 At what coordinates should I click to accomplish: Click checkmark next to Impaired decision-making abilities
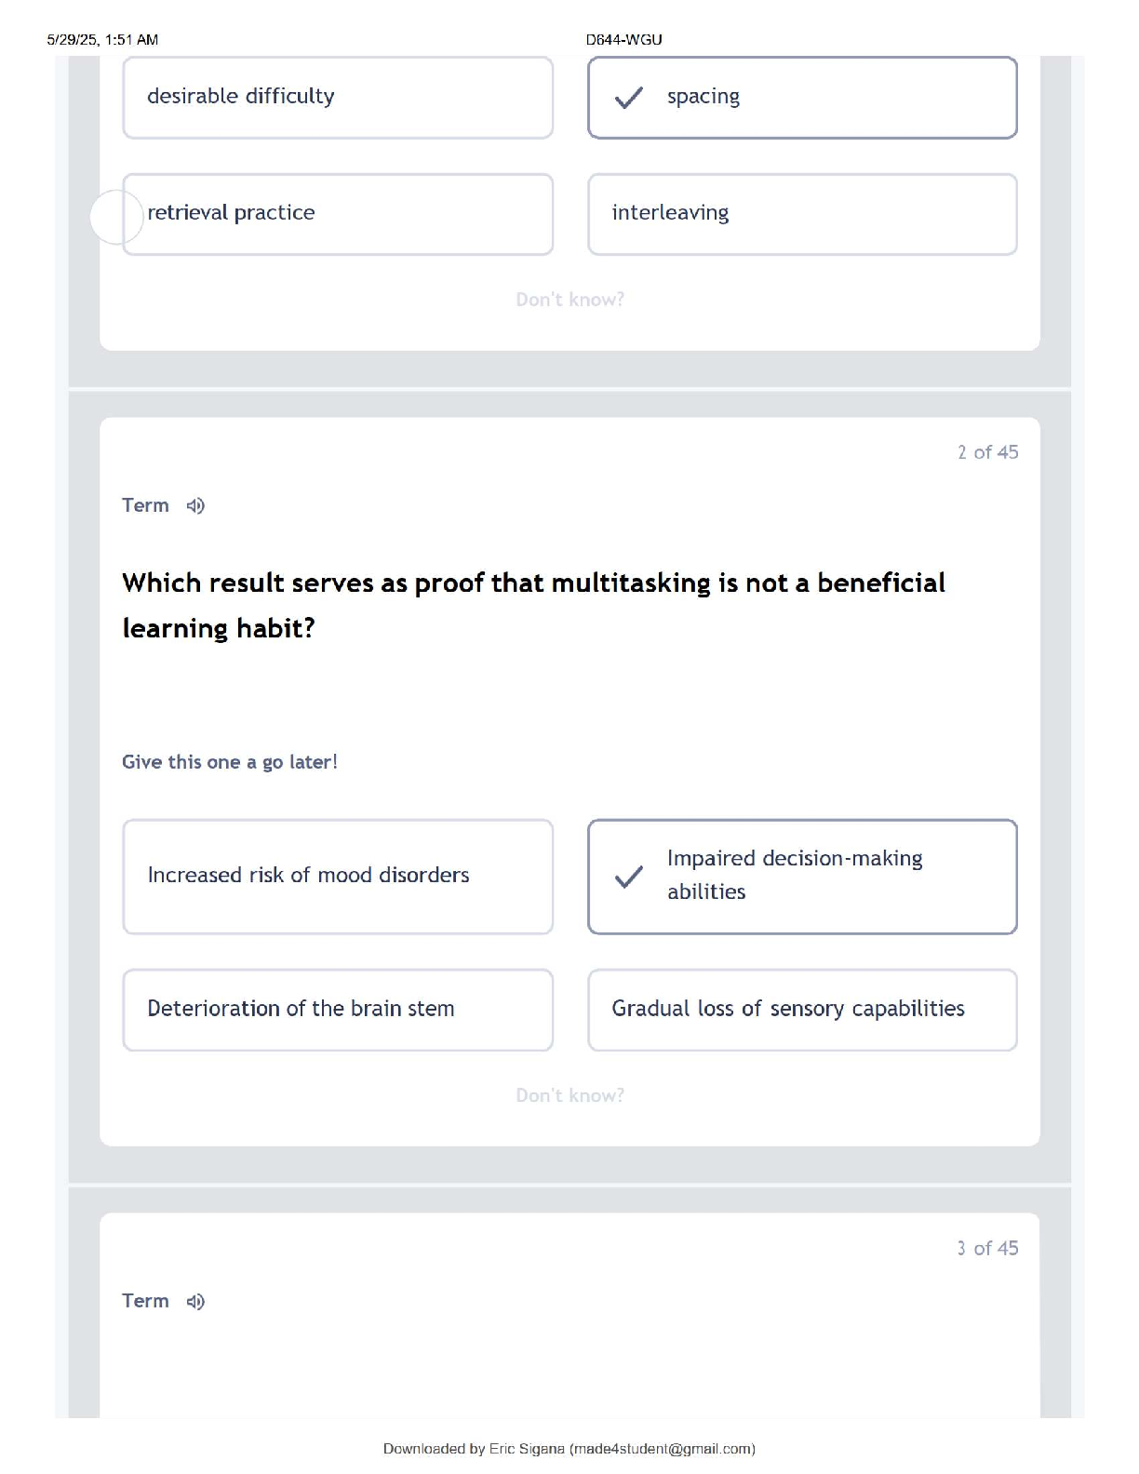[629, 876]
